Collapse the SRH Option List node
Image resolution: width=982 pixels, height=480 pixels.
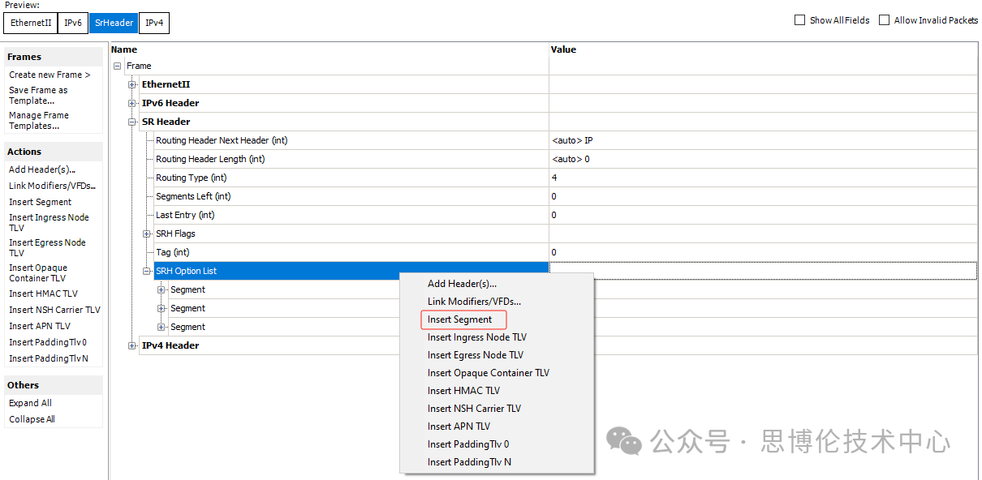point(147,271)
